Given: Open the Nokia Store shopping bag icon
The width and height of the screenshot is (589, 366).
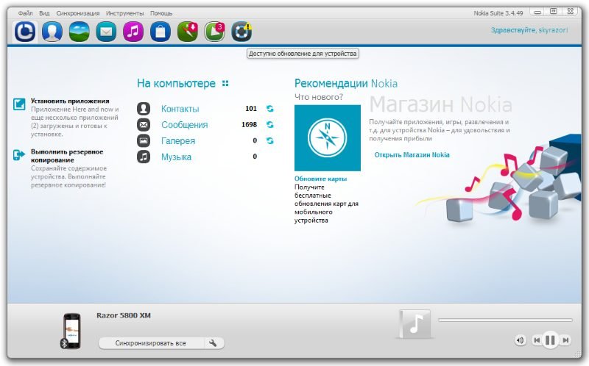Looking at the screenshot, I should (161, 32).
